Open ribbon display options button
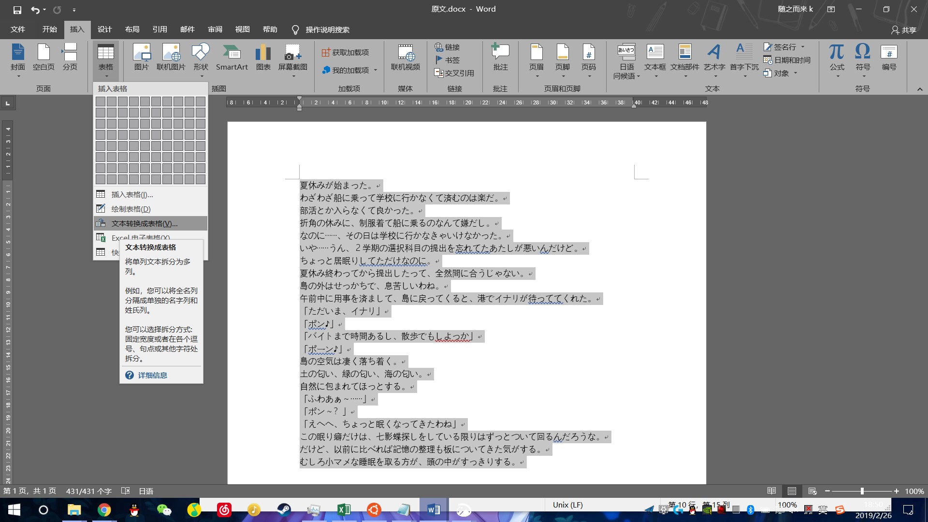 point(831,9)
